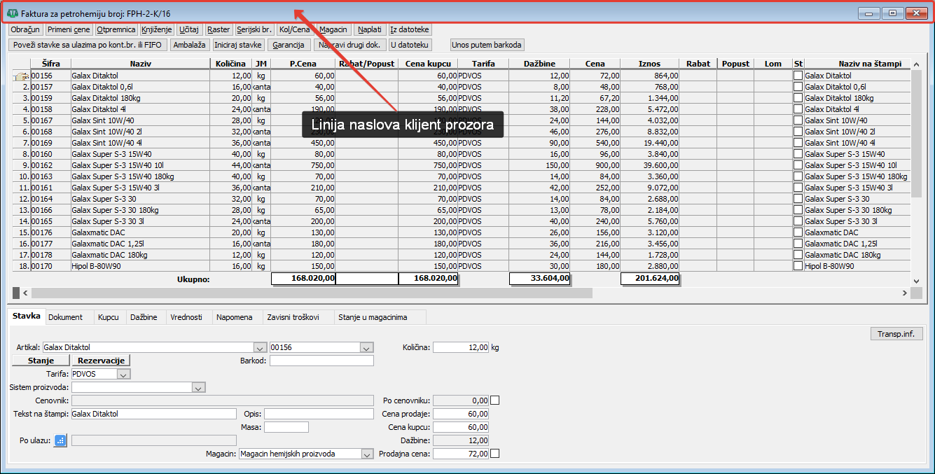Enable the Po cenovniku checkbox

click(495, 400)
